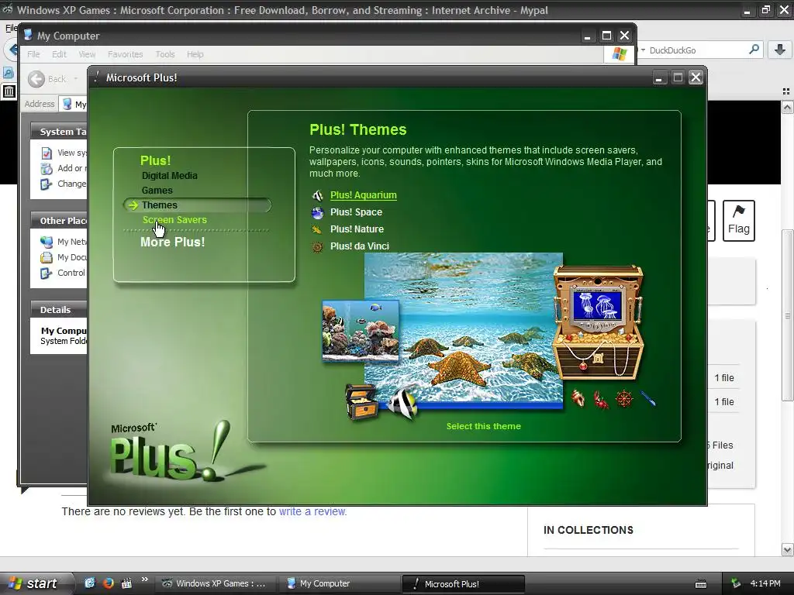The image size is (794, 595).
Task: Click the Aquarium fish icon
Action: (317, 195)
